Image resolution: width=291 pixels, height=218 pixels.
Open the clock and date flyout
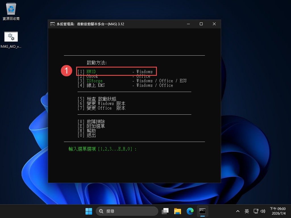(278, 211)
